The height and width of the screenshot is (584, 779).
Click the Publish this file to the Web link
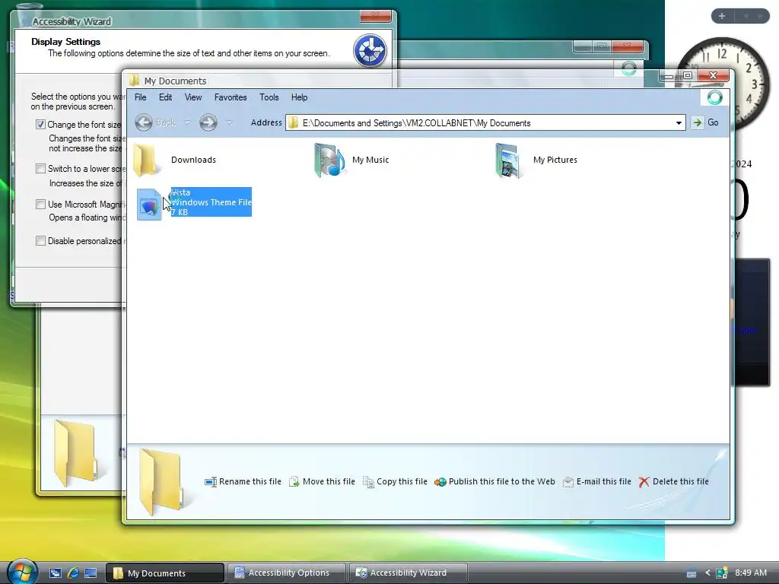502,481
